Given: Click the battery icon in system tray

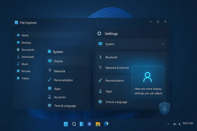Looking at the screenshot, I should point(174,124).
